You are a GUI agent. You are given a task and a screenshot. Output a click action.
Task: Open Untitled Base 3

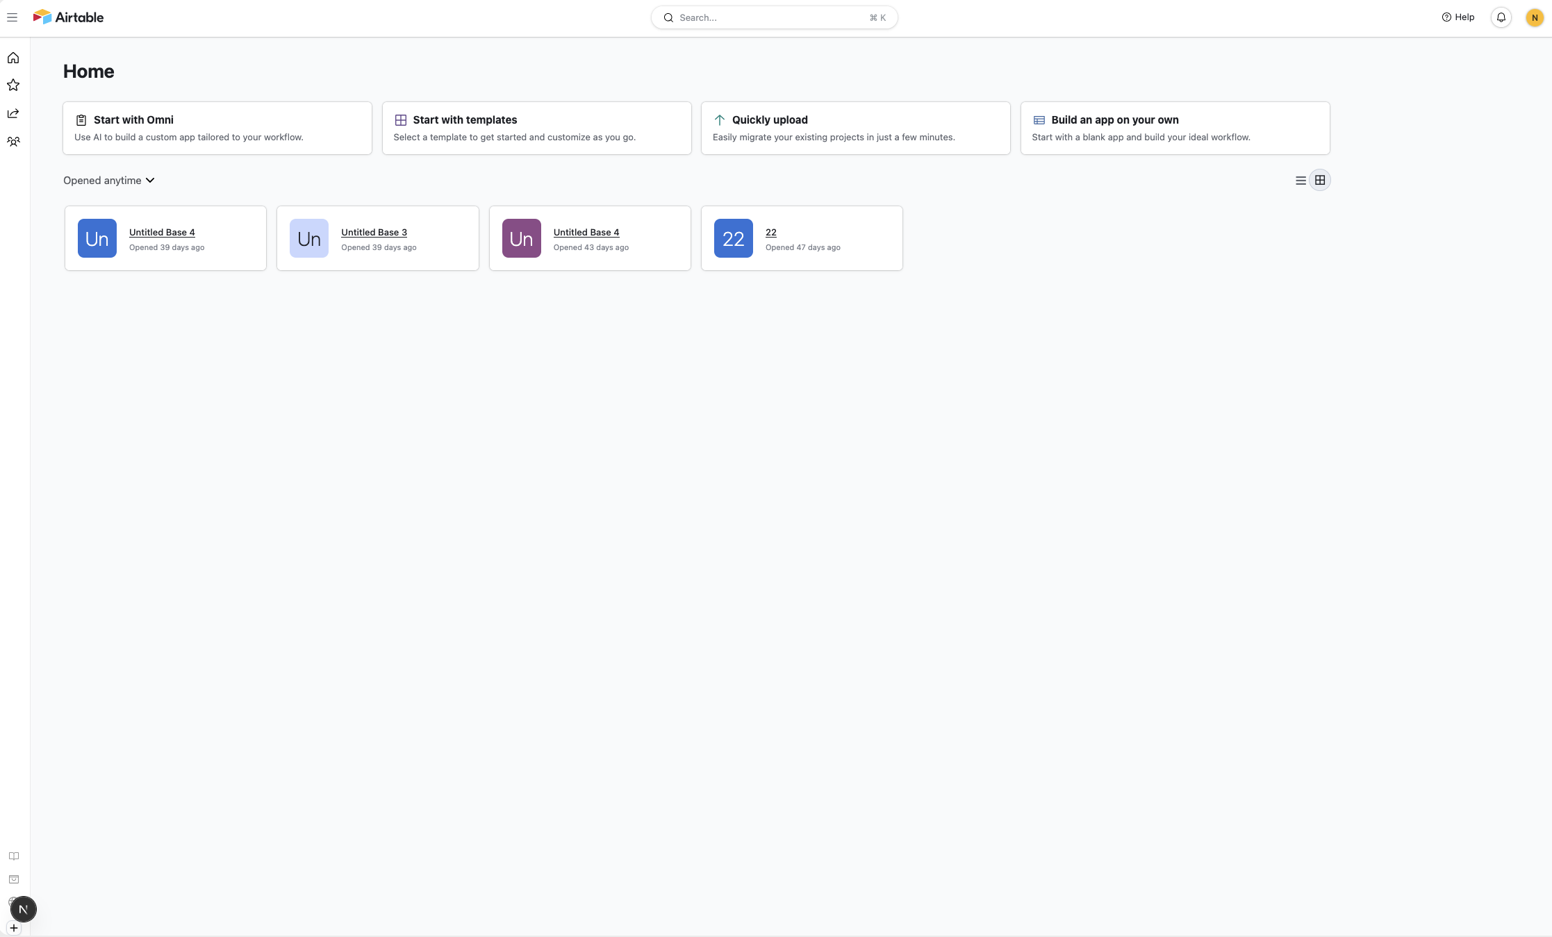tap(374, 232)
